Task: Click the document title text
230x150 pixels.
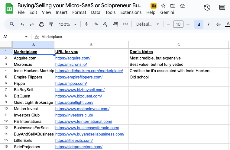Action: [x=80, y=5]
